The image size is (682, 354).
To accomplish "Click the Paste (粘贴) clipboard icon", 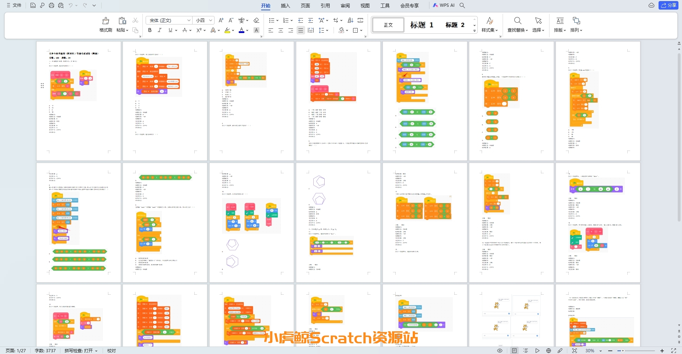I will pos(122,21).
